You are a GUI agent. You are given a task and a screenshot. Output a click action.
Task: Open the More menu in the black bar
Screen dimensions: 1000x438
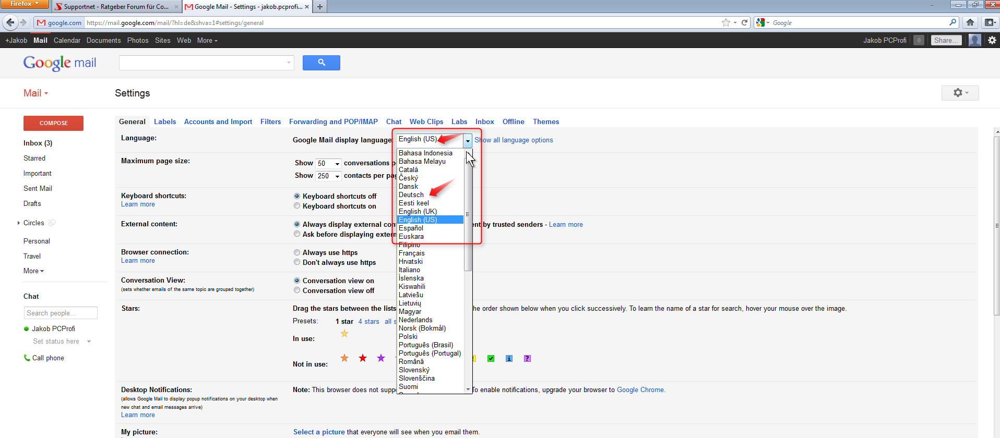click(x=207, y=40)
